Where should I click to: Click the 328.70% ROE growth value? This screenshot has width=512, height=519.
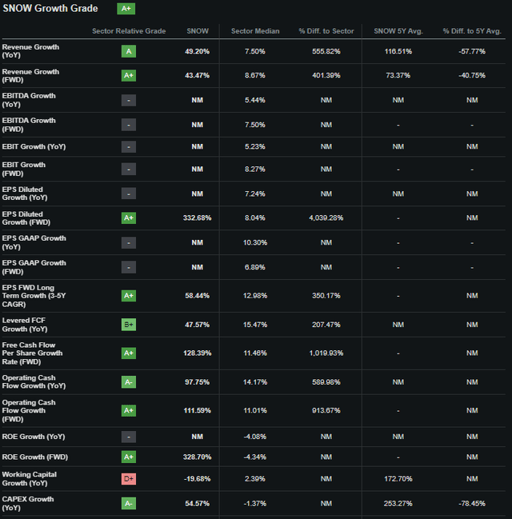tap(197, 457)
